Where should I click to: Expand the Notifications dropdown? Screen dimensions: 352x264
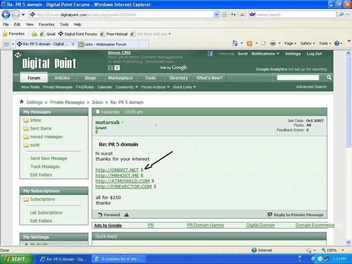click(265, 54)
